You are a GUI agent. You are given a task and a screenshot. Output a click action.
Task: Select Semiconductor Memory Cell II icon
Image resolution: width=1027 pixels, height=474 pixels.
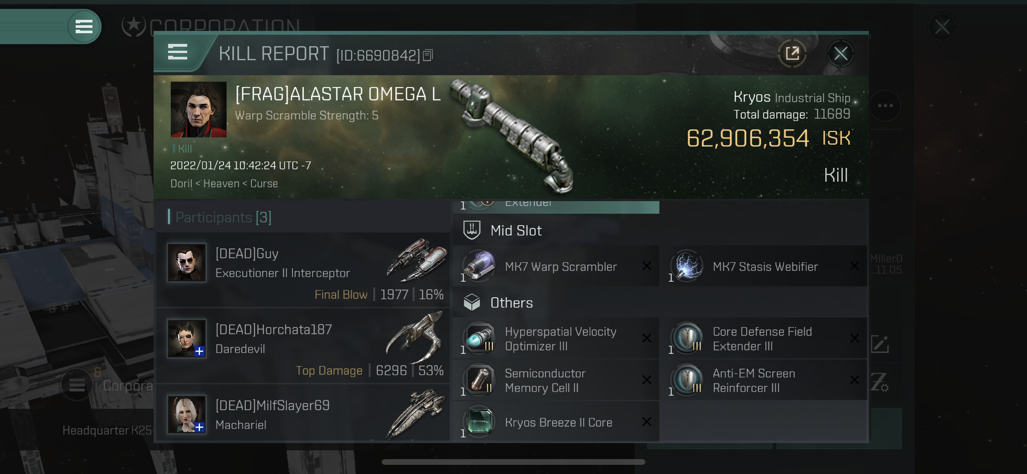[x=479, y=380]
